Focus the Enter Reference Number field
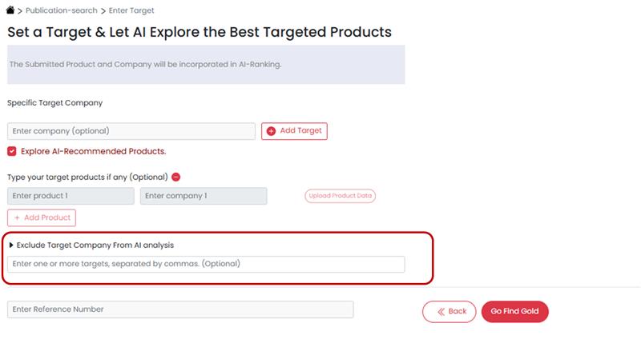Viewport: 641px width, 343px height. pyautogui.click(x=180, y=309)
